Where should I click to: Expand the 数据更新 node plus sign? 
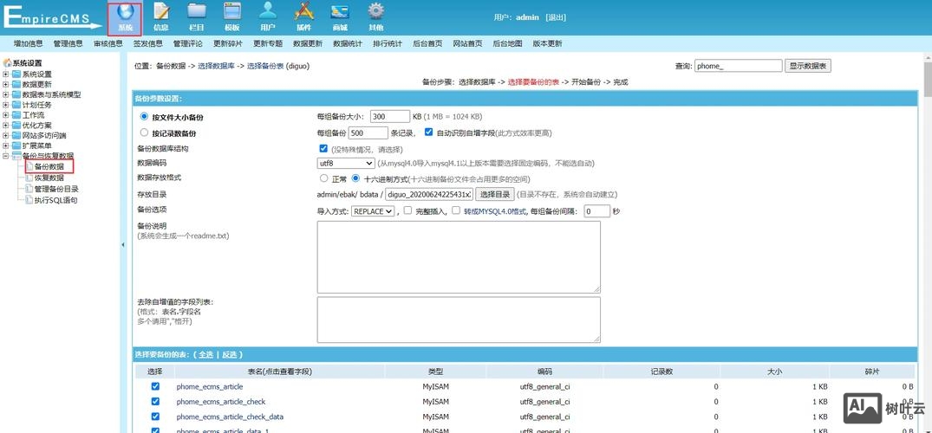(6, 84)
